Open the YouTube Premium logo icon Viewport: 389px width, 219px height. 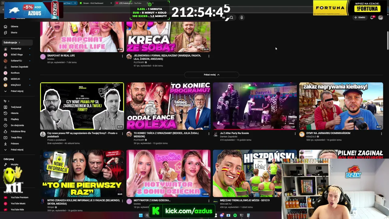5,197
